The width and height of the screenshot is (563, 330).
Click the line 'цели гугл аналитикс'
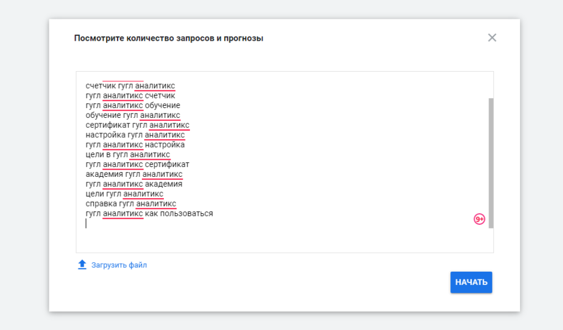[x=125, y=194]
